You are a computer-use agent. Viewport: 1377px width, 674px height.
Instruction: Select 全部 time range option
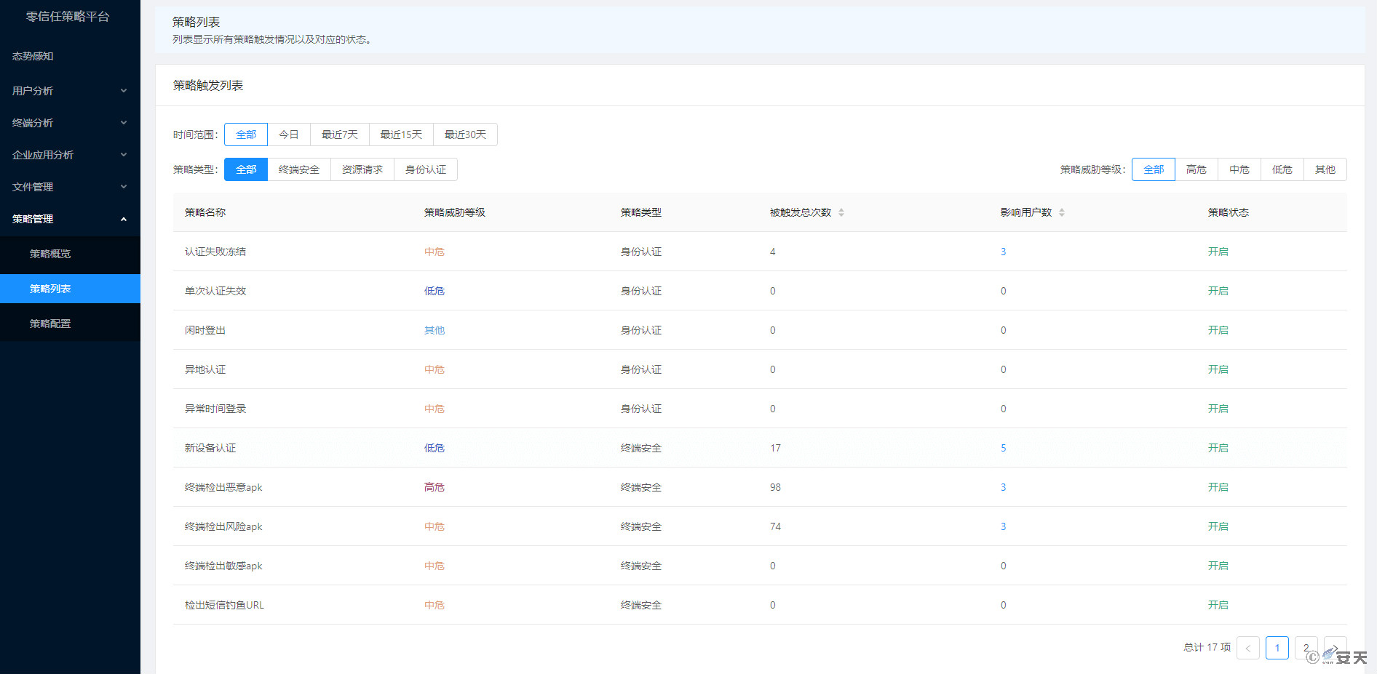(246, 135)
